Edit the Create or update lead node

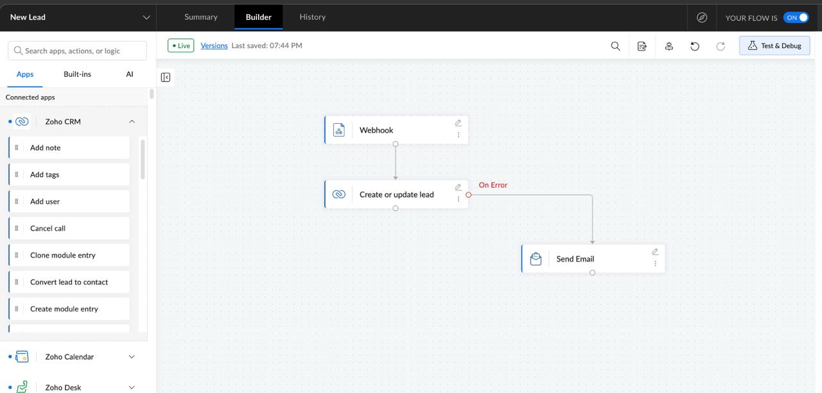[x=458, y=187]
